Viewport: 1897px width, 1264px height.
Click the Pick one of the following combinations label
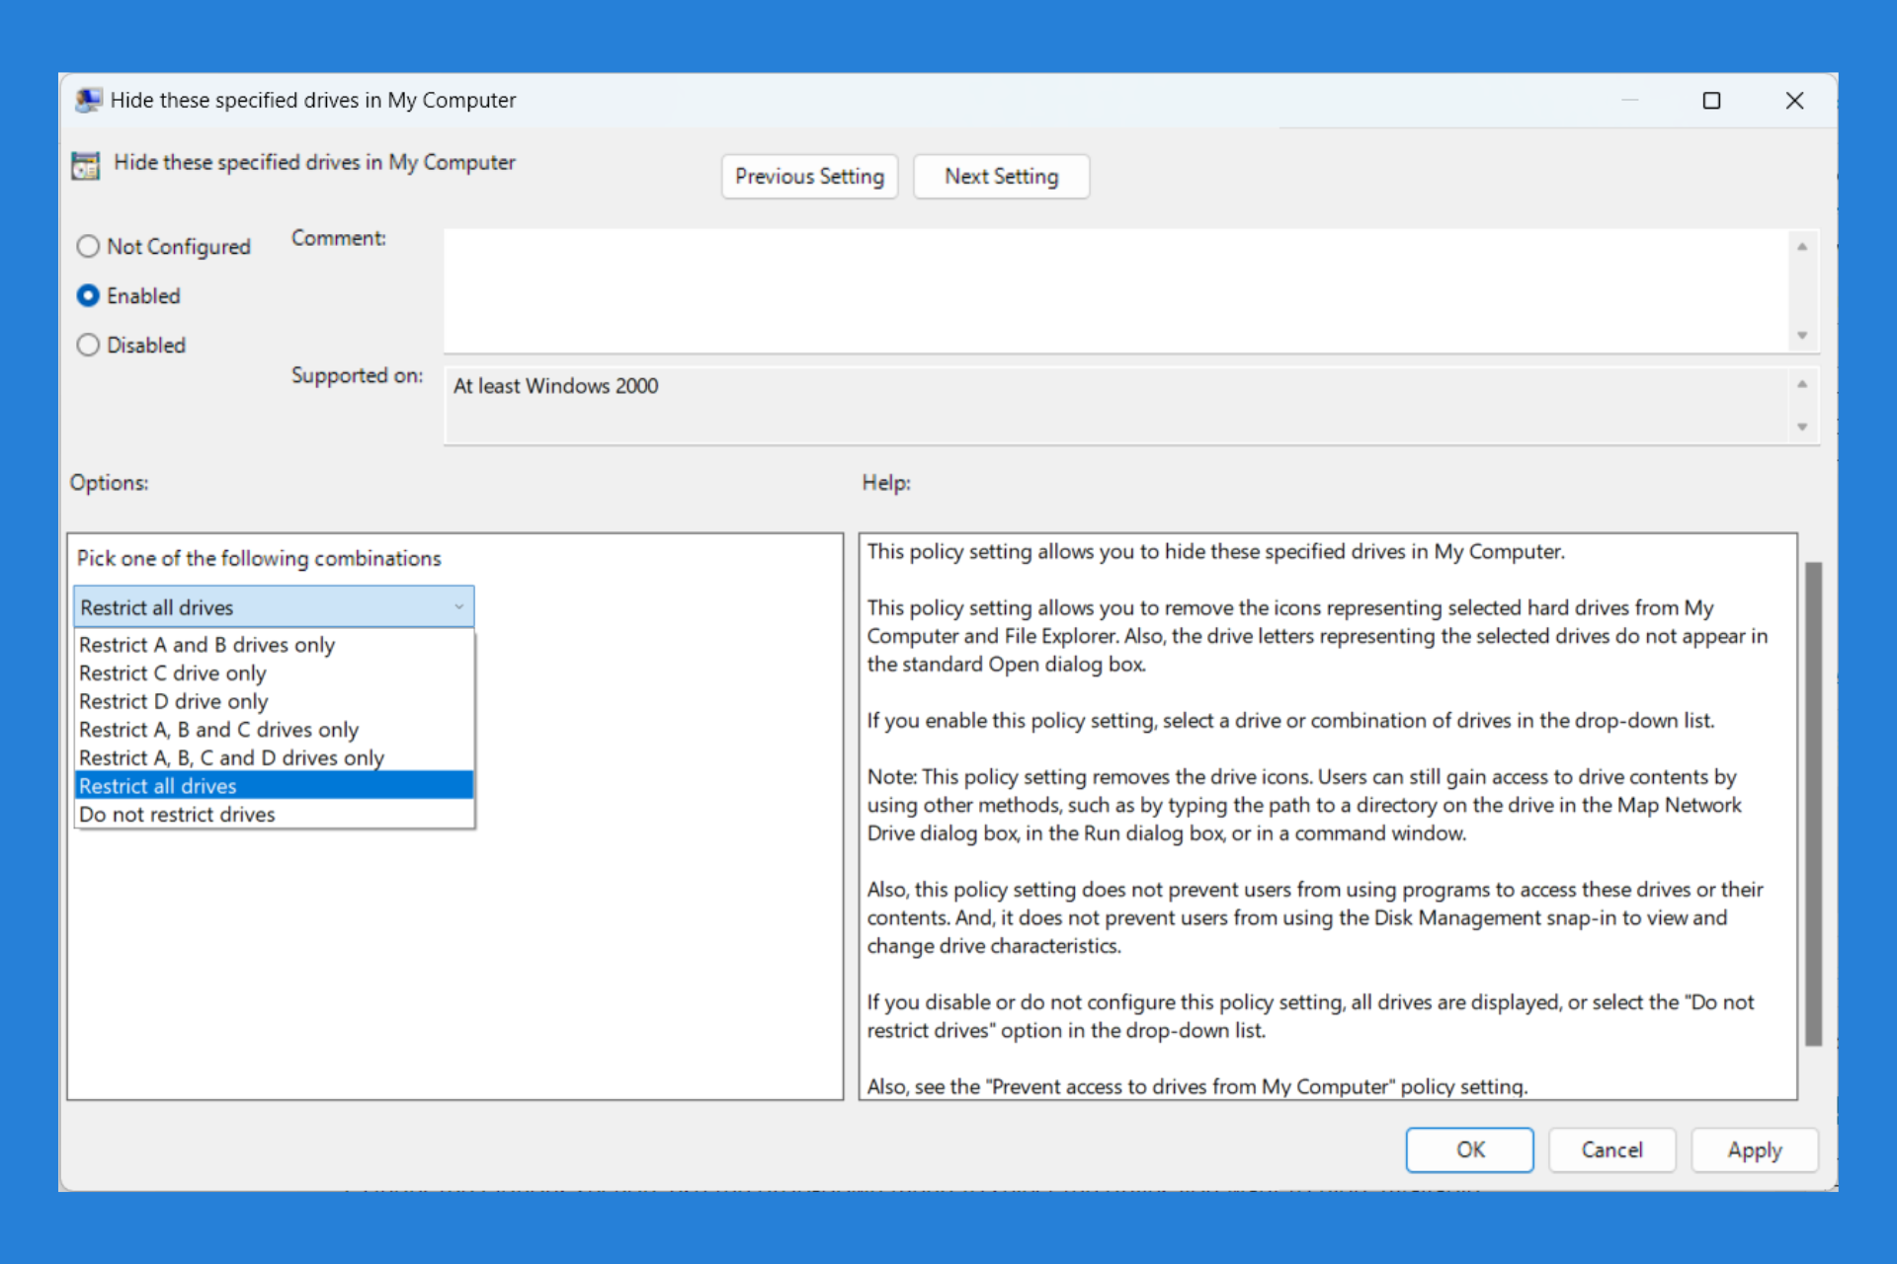(x=259, y=558)
